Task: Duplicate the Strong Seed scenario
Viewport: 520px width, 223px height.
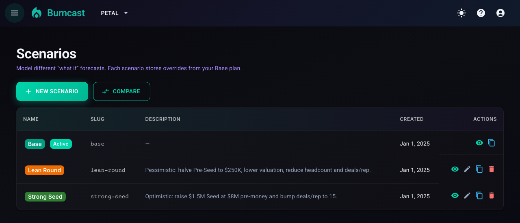Action: (x=479, y=195)
